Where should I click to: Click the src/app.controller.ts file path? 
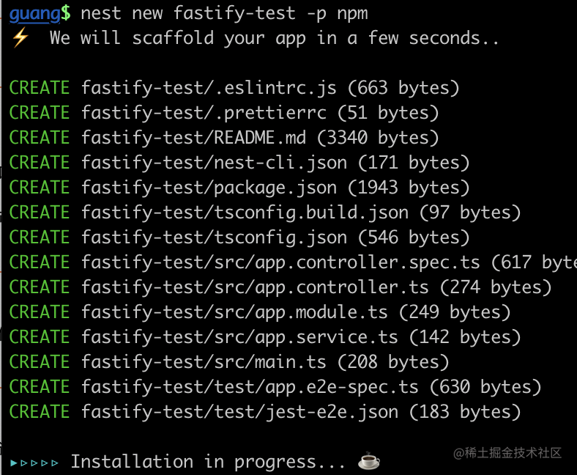[x=255, y=288]
